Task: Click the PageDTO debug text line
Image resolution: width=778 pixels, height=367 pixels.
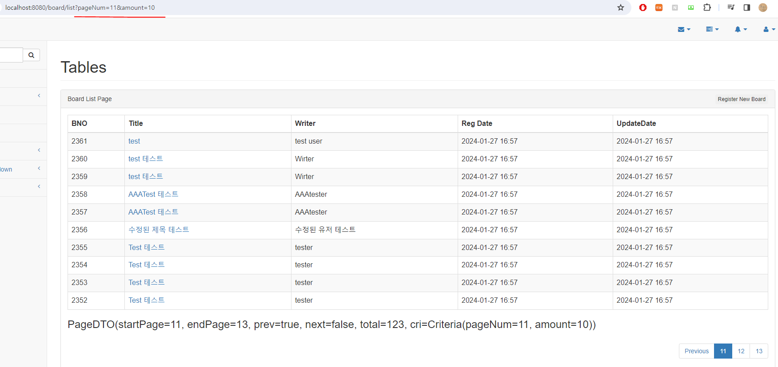Action: click(331, 324)
